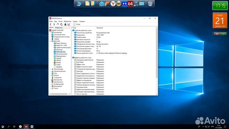Open the Файл menu
This screenshot has height=129, width=229.
tap(51, 21)
